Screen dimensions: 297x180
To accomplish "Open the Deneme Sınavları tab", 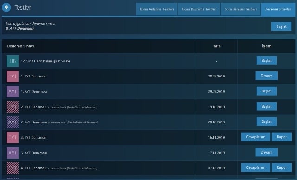I will pyautogui.click(x=278, y=9).
